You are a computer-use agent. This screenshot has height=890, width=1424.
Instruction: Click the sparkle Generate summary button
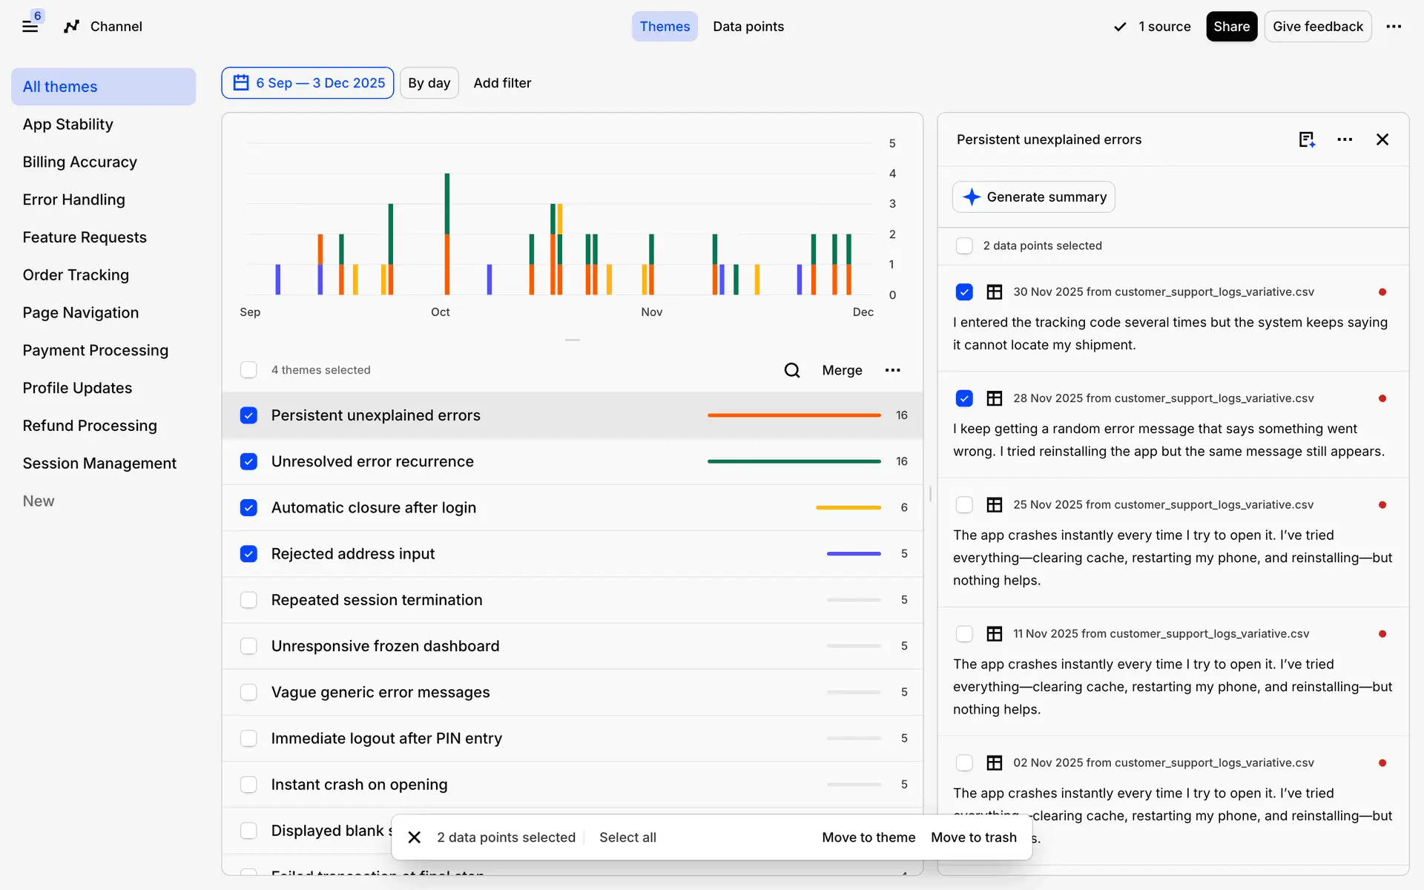(x=1033, y=197)
